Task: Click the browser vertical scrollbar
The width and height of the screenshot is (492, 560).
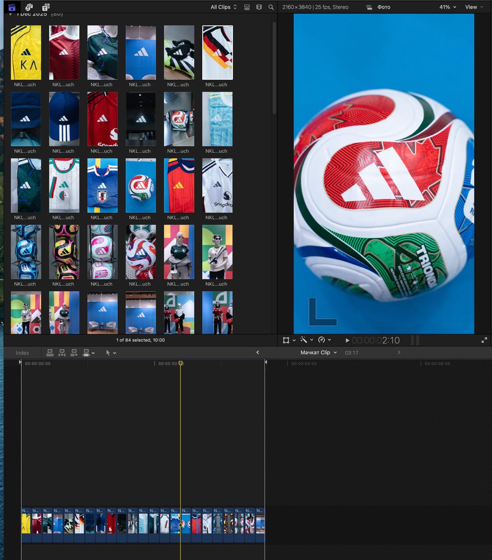Action: (x=274, y=68)
